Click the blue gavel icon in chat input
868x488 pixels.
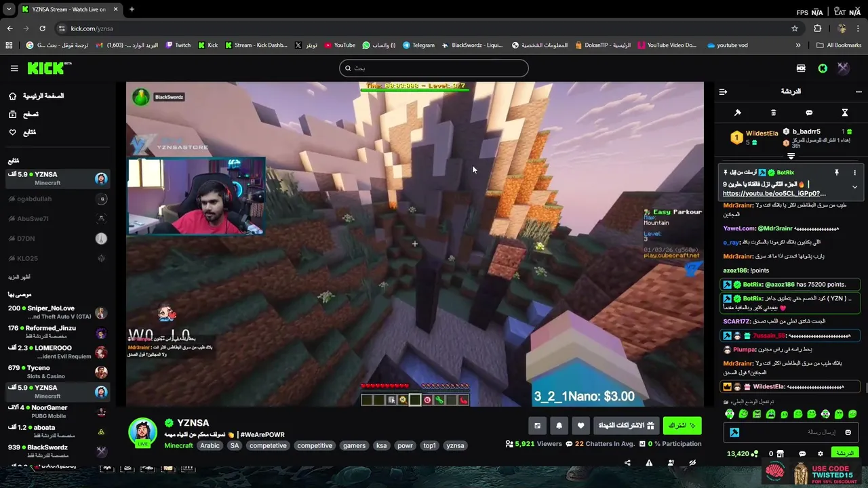point(734,432)
